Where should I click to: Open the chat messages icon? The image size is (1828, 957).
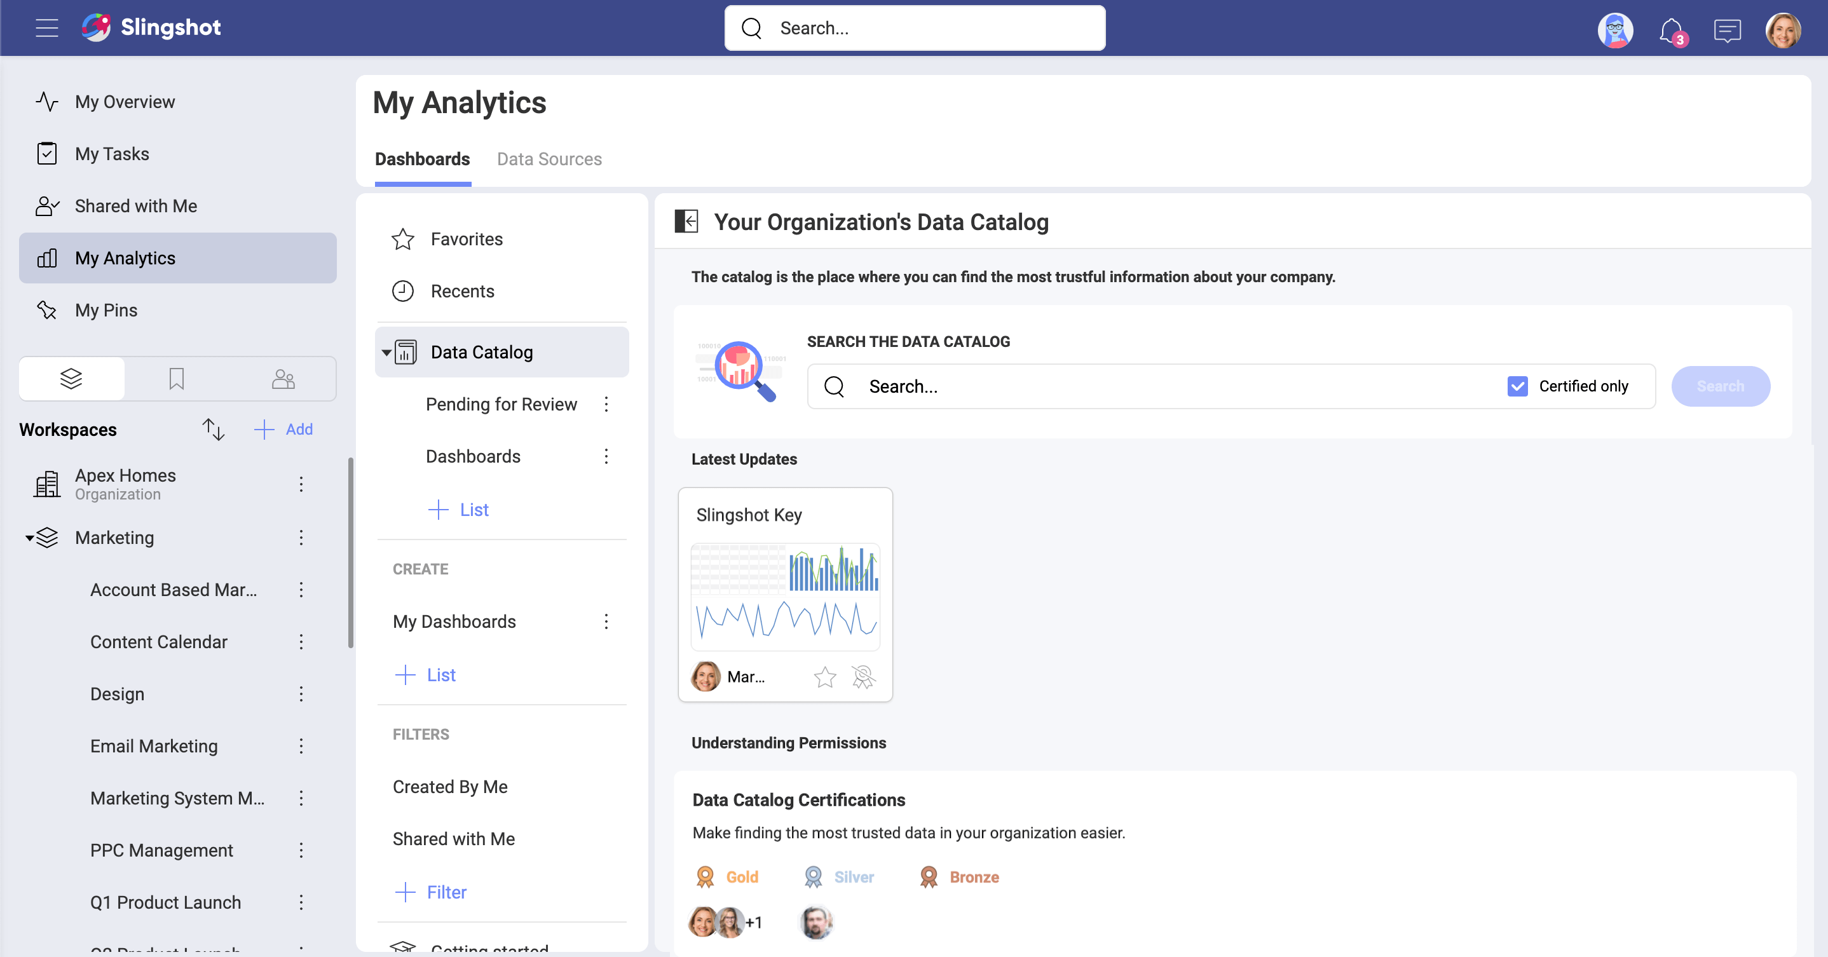coord(1727,31)
